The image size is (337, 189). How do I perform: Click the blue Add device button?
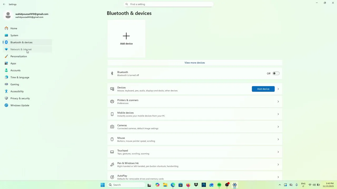[x=263, y=89]
